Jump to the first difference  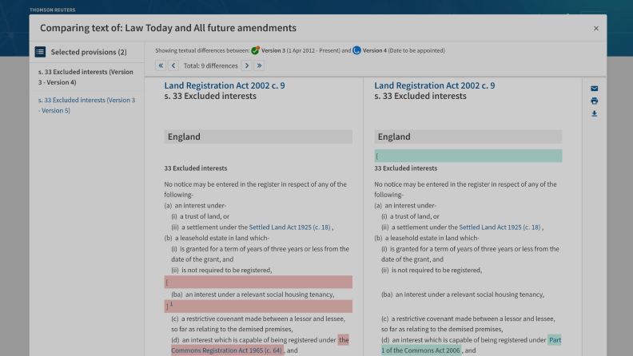pyautogui.click(x=161, y=65)
